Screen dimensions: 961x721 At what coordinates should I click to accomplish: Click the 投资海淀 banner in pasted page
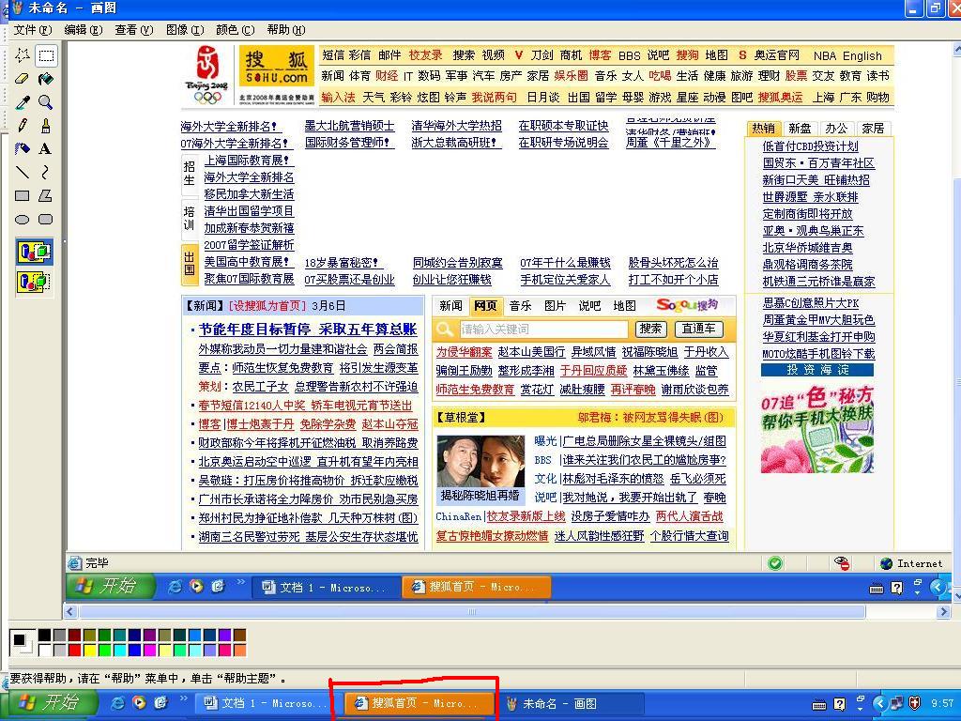click(817, 370)
